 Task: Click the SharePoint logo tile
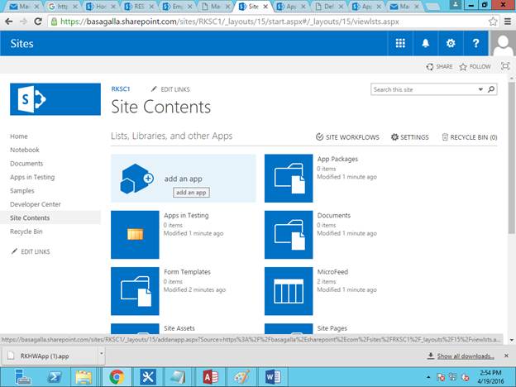(55, 98)
